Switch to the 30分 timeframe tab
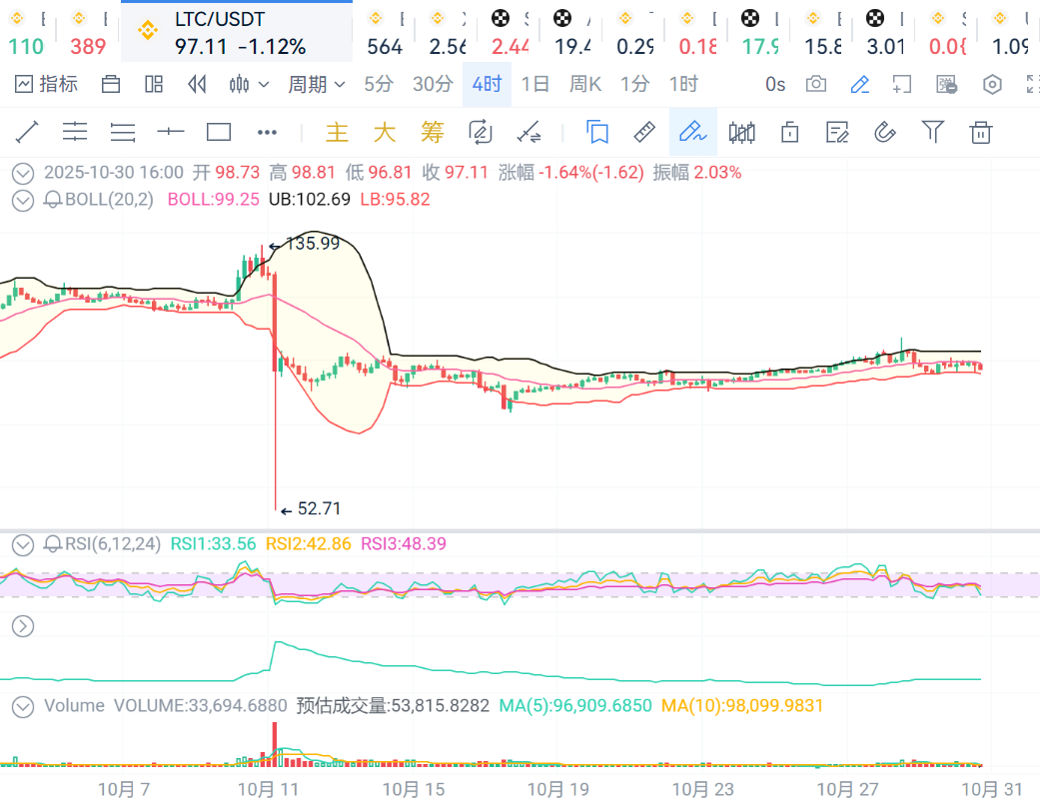 click(x=433, y=85)
